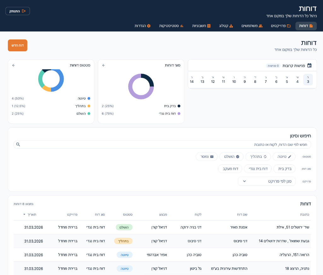The width and height of the screenshot is (323, 275).
Task: Toggle the טיוטה status filter chip
Action: pos(284,157)
